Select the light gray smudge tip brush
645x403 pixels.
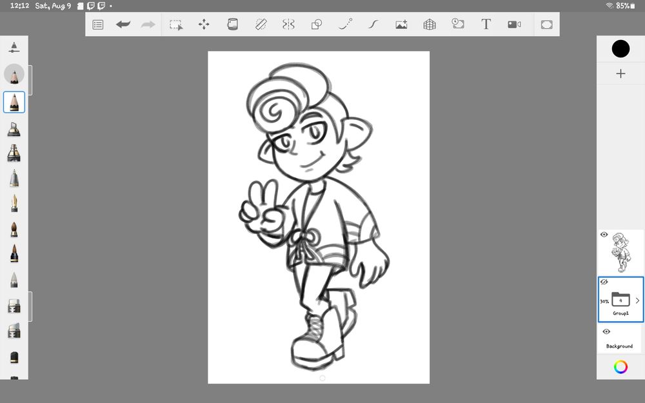coord(14,280)
